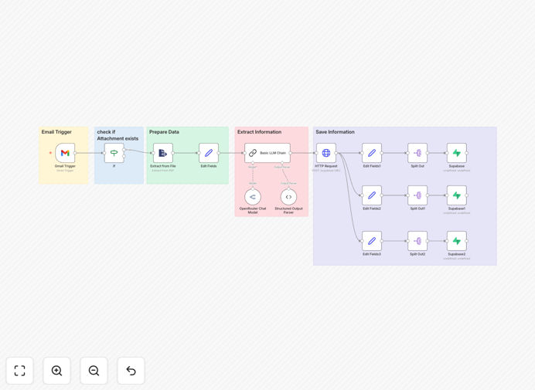Click the Edit Fields3 node
Image resolution: width=535 pixels, height=390 pixels.
372,241
